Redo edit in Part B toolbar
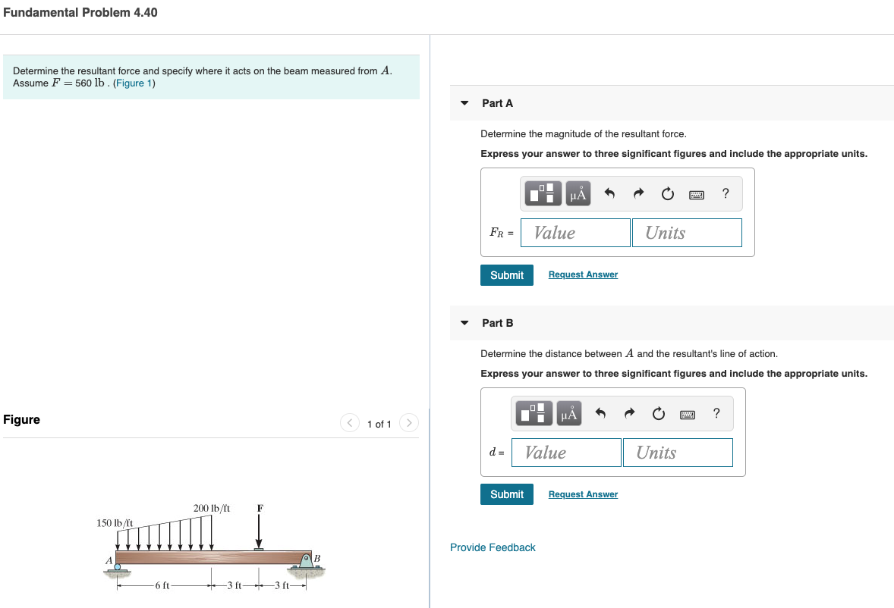This screenshot has width=894, height=608. click(629, 413)
